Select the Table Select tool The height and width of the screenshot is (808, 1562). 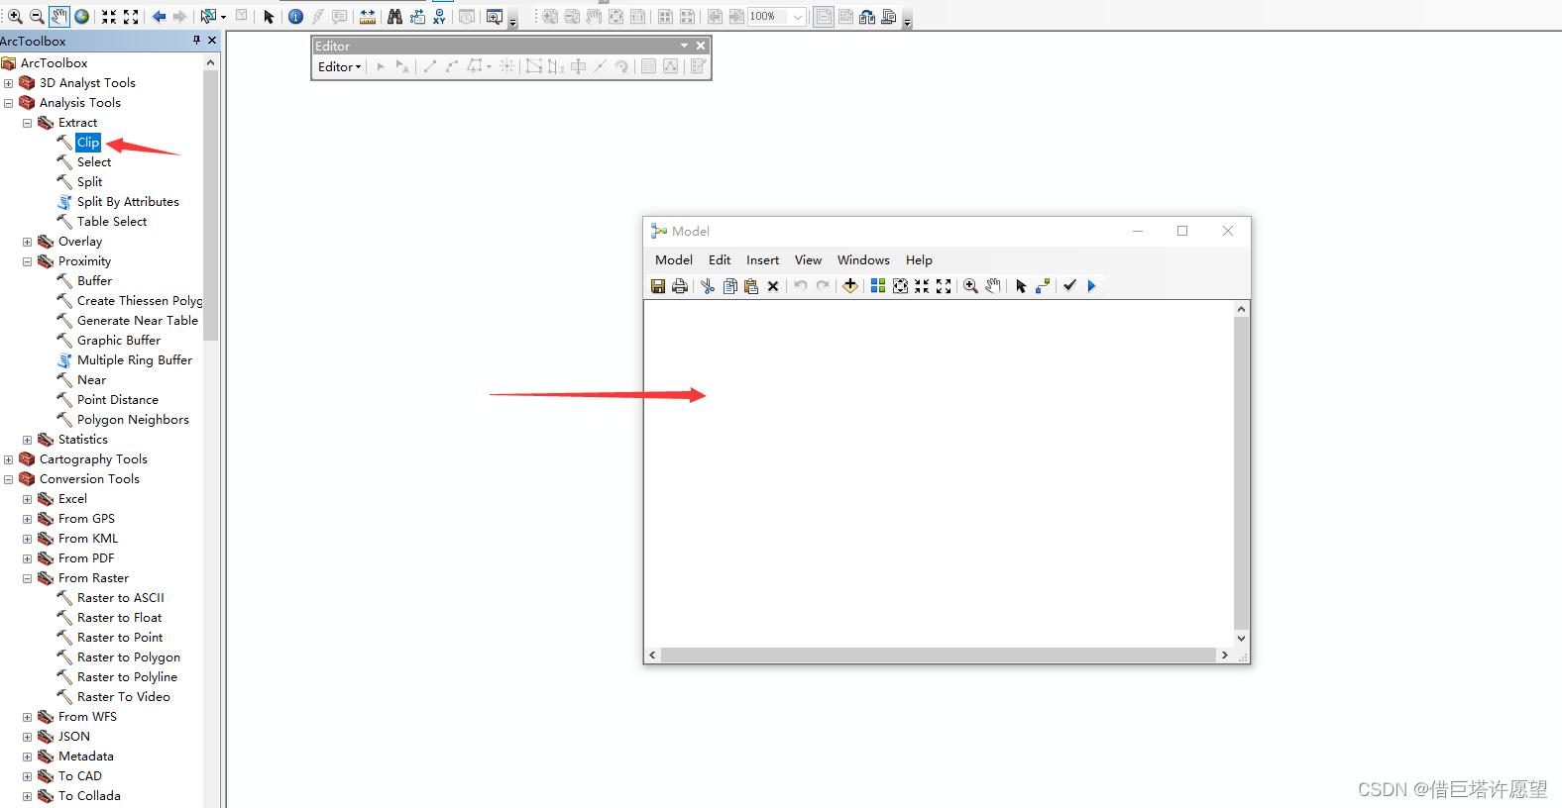(112, 222)
